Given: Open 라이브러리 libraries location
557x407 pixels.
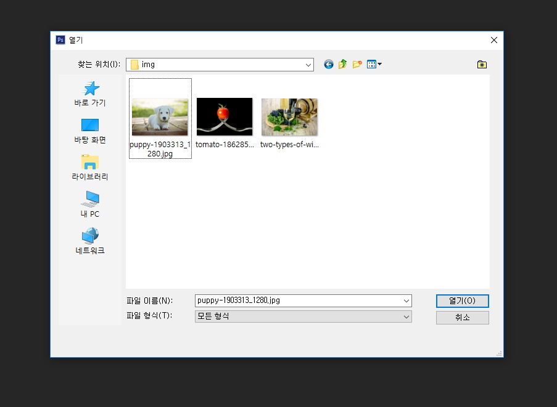Looking at the screenshot, I should (x=90, y=167).
